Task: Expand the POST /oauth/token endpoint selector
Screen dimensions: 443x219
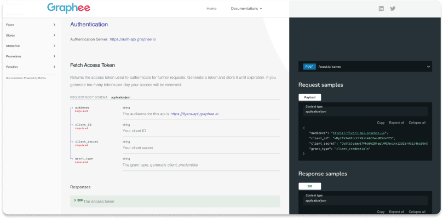Action: coord(365,67)
